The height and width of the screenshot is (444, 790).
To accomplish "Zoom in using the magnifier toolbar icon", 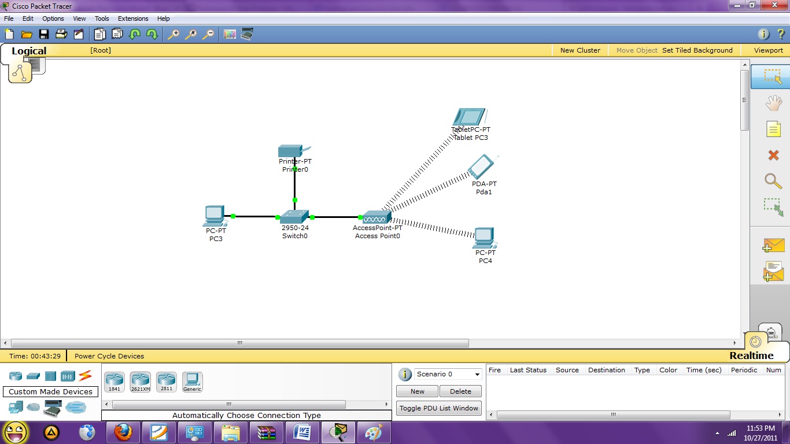I will click(173, 34).
